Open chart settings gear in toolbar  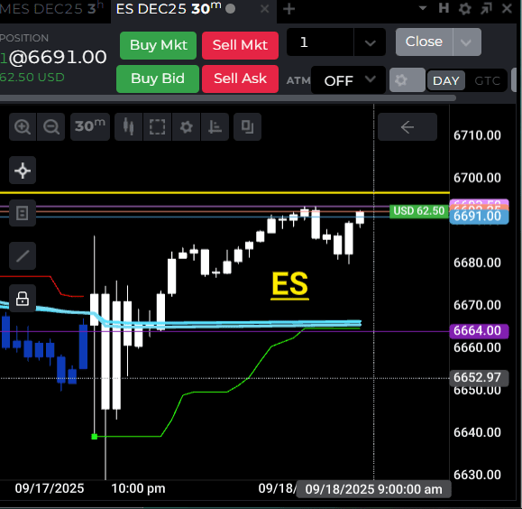click(x=186, y=126)
